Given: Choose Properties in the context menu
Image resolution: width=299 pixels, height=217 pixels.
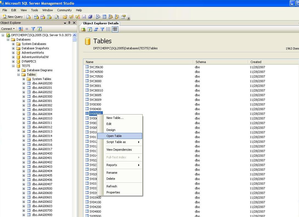Looking at the screenshot, I should [120, 192].
